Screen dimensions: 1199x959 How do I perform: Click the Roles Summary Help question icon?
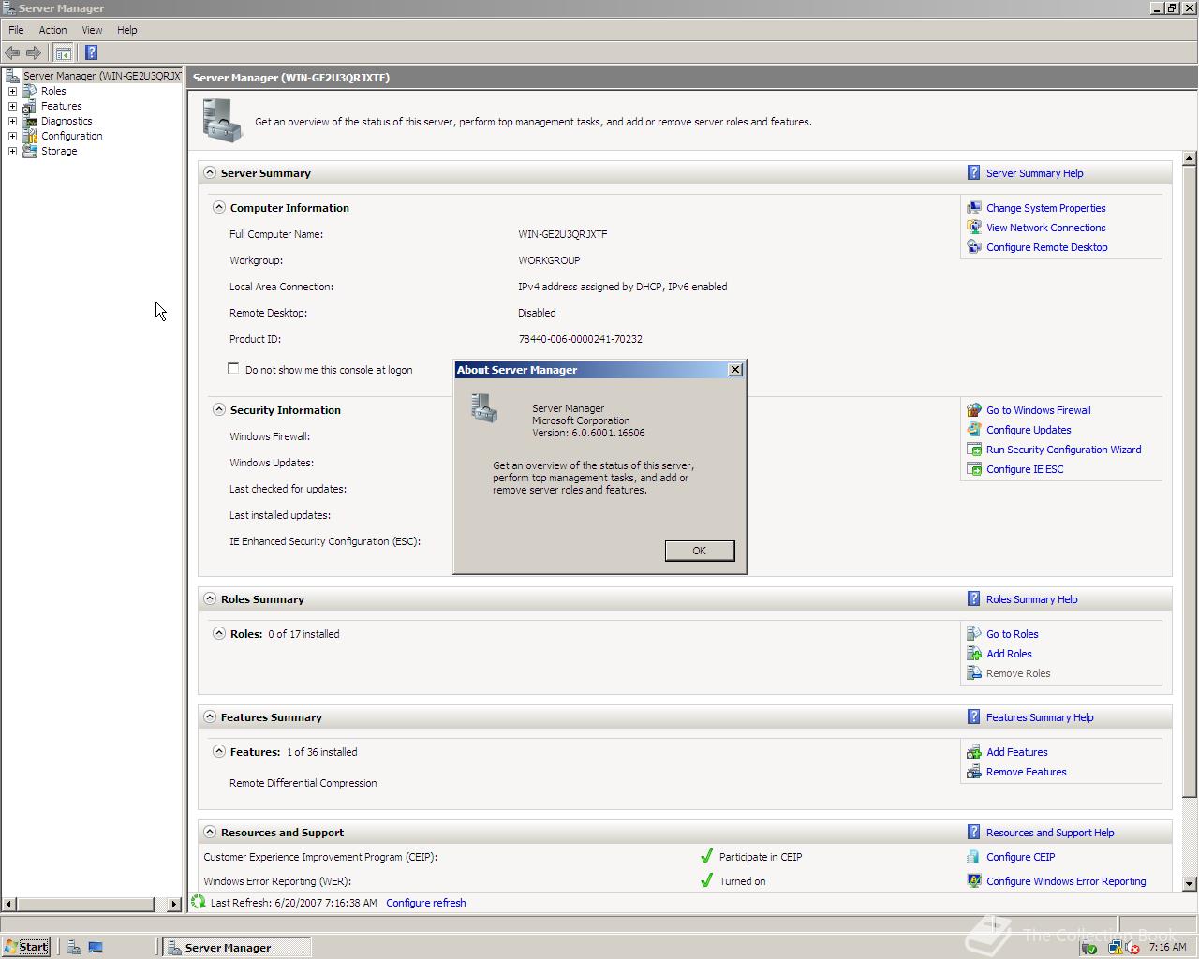(x=974, y=599)
